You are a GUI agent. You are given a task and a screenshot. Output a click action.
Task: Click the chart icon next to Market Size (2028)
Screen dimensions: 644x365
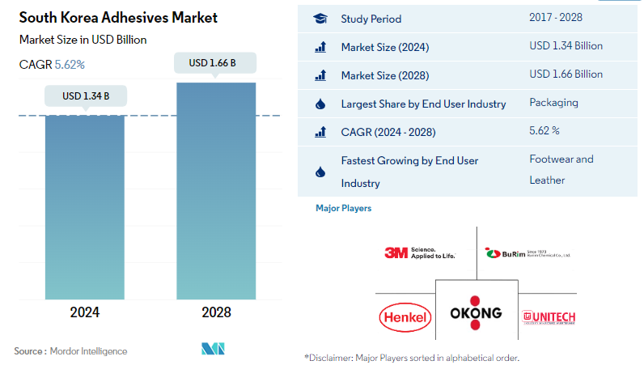[x=320, y=75]
